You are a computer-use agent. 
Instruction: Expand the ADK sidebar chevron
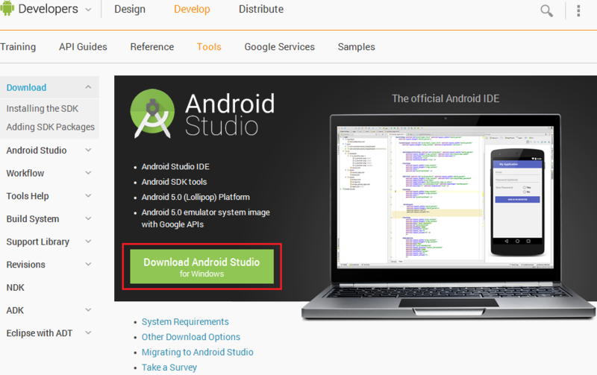click(x=88, y=310)
